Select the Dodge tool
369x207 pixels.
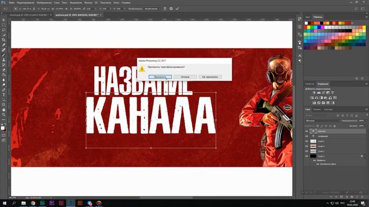pyautogui.click(x=3, y=85)
